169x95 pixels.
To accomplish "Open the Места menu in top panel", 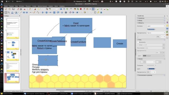I will point(19,1).
